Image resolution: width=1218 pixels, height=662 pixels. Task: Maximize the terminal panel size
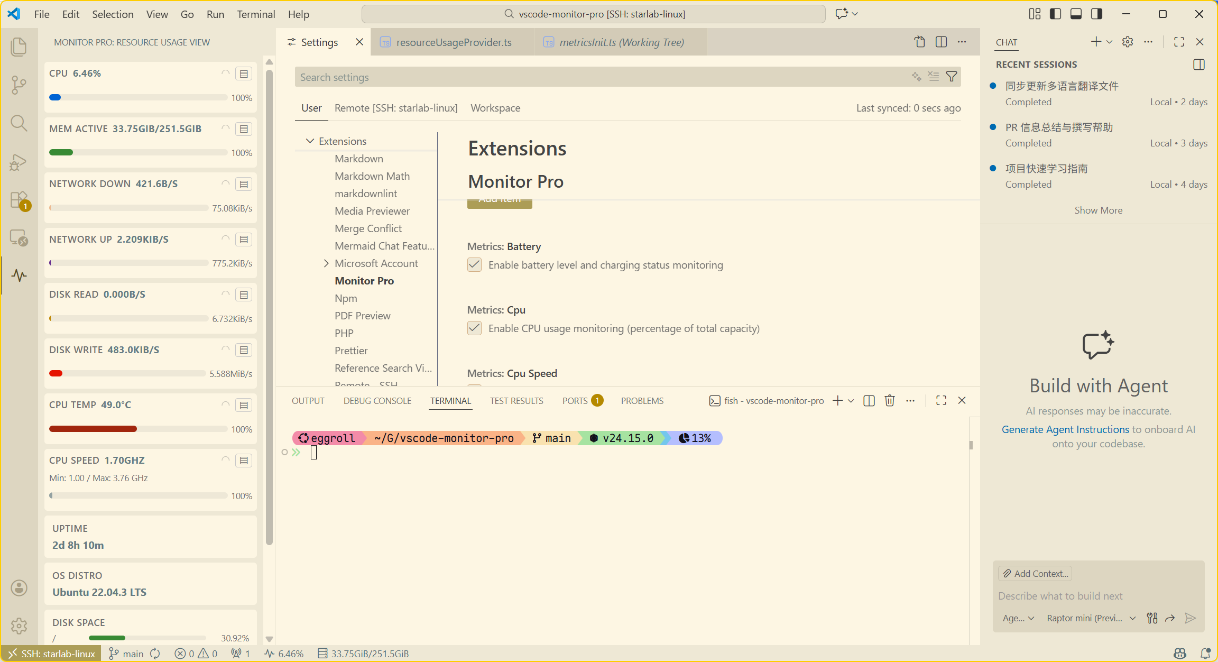[x=941, y=401]
